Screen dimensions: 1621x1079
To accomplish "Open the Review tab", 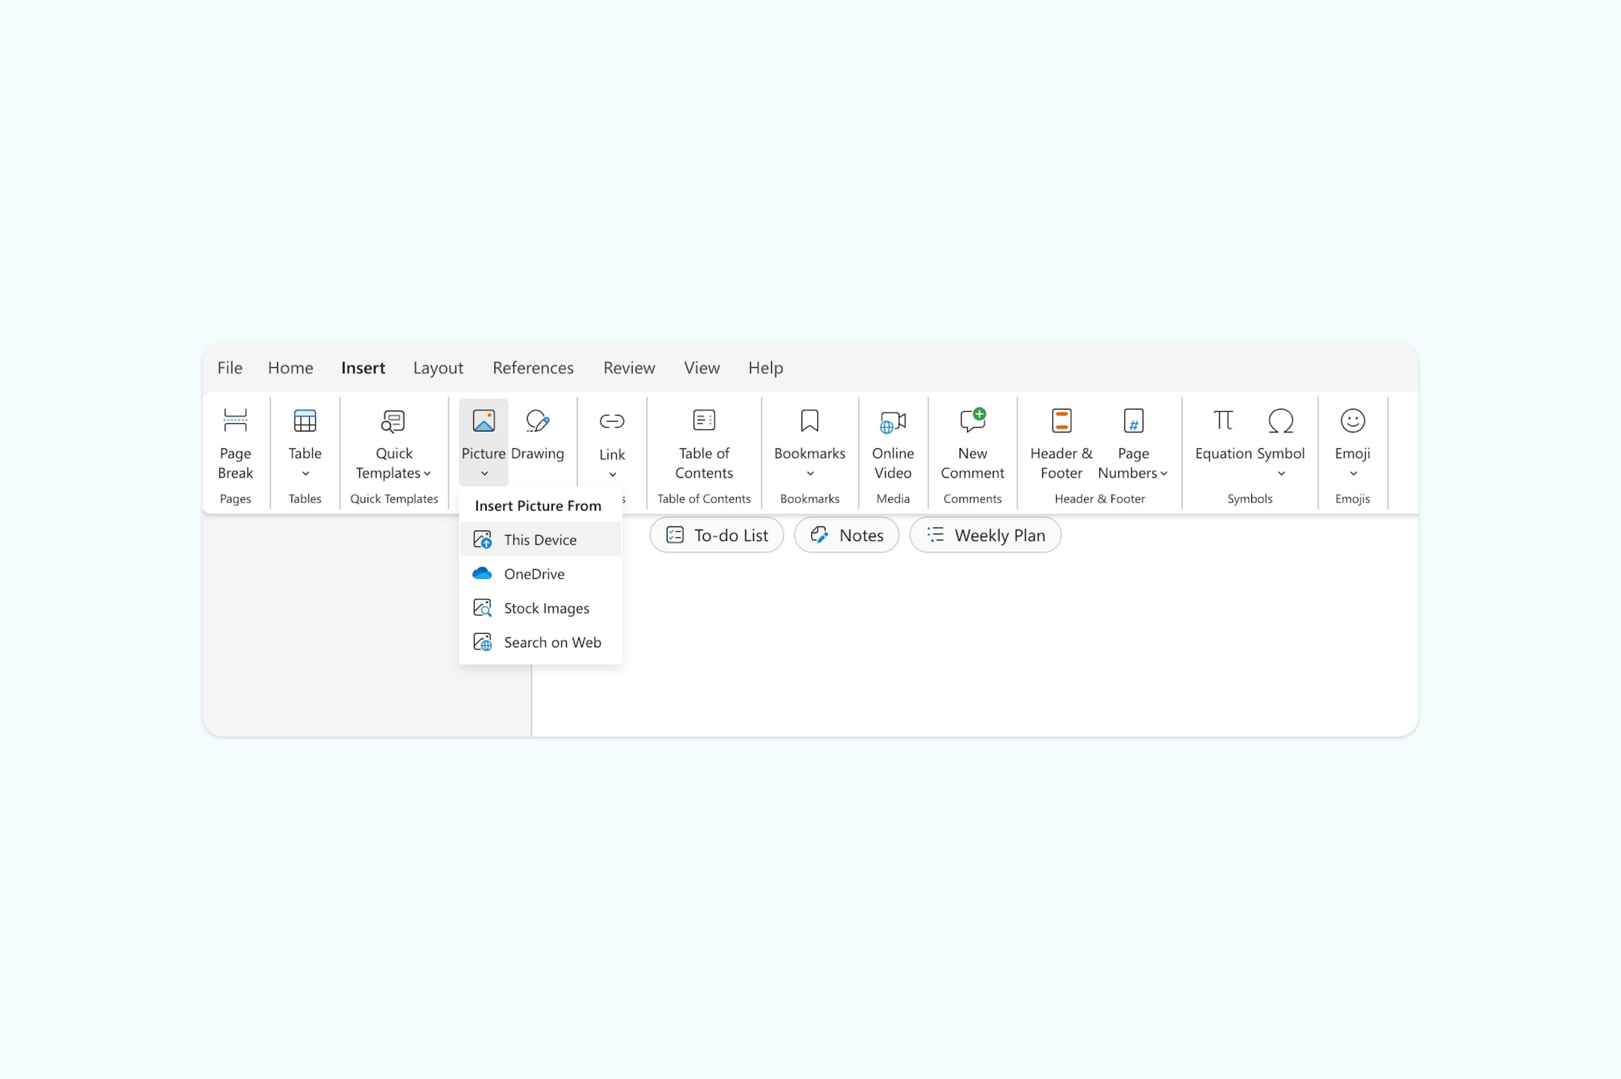I will 628,367.
